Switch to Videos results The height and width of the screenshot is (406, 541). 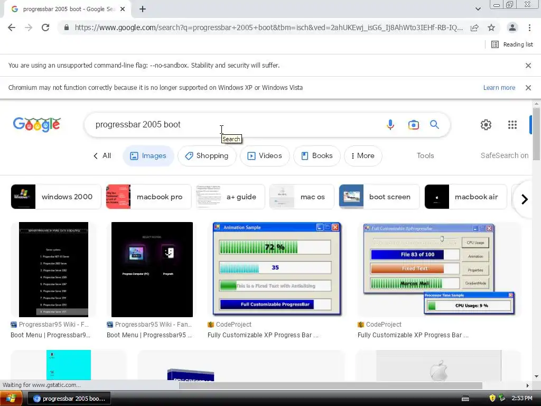[x=265, y=156]
